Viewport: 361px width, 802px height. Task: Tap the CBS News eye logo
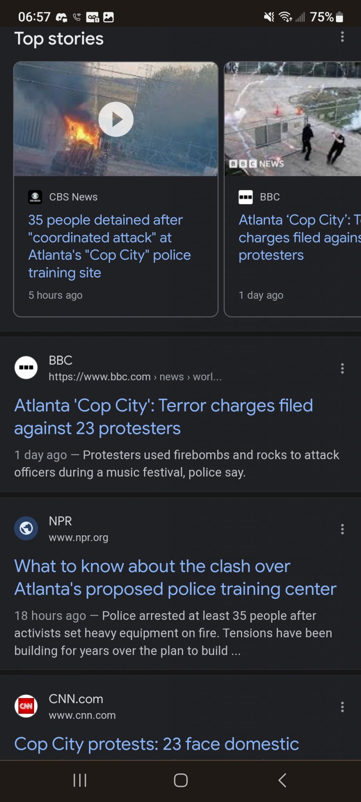(35, 197)
